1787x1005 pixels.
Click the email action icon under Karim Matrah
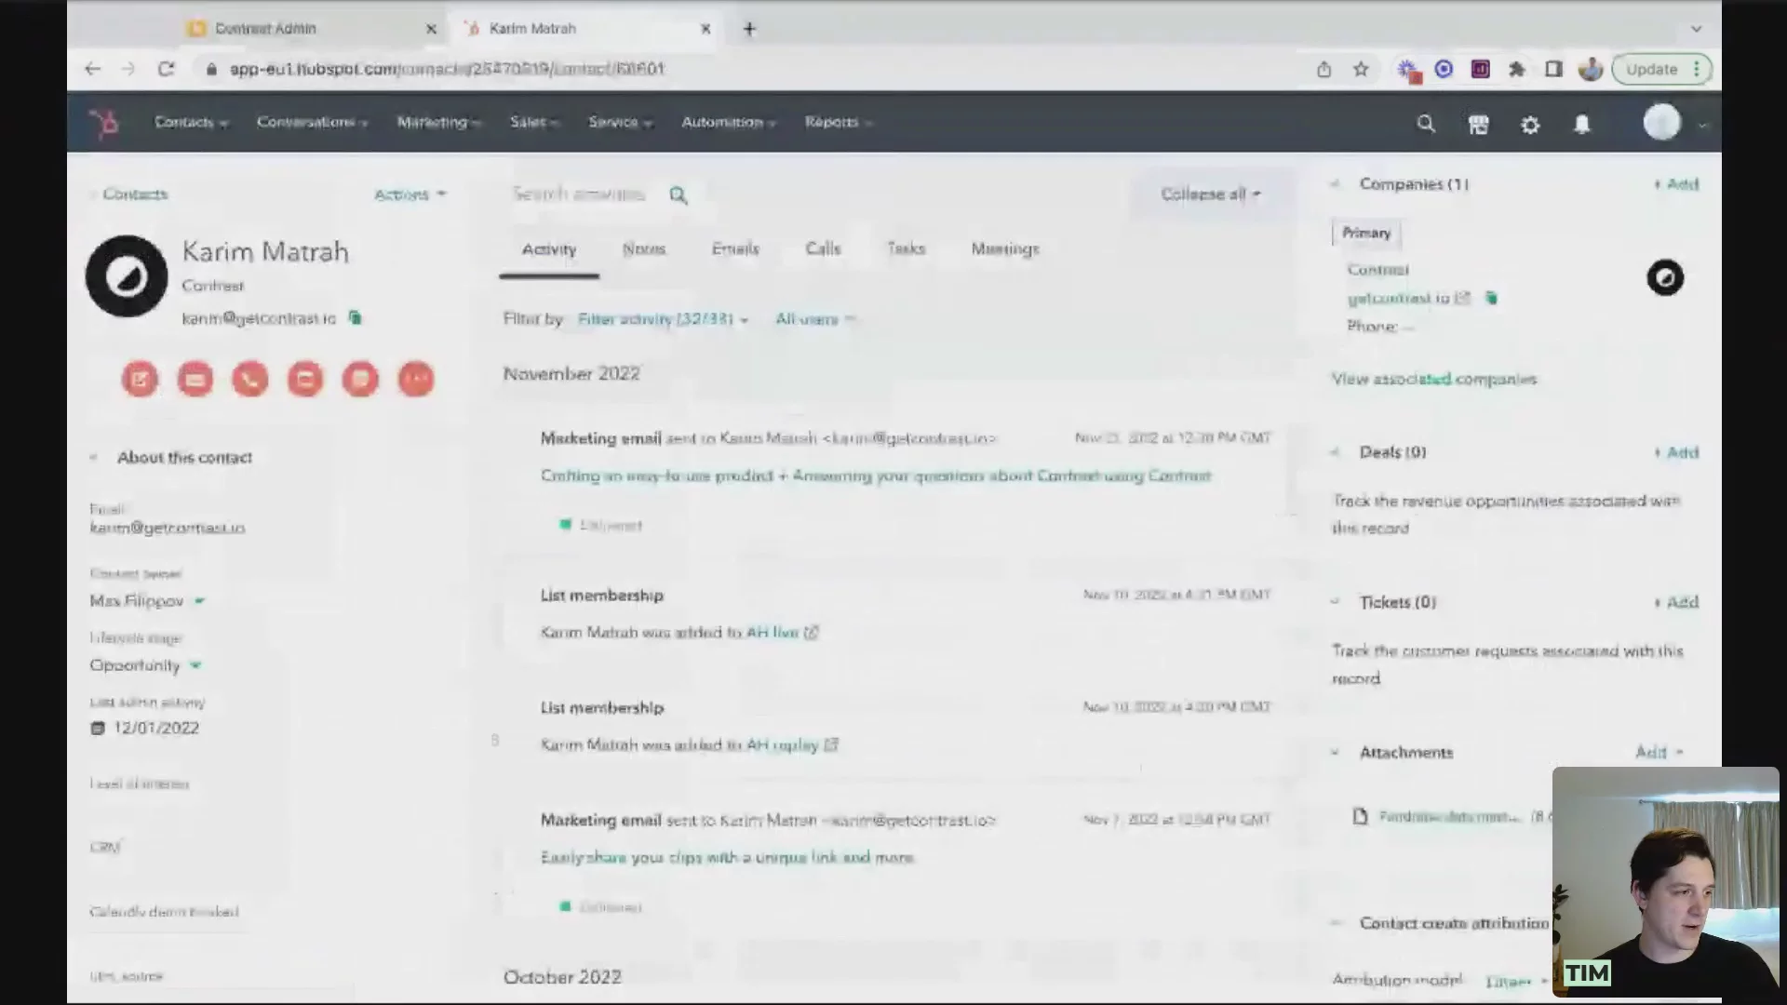pos(195,379)
